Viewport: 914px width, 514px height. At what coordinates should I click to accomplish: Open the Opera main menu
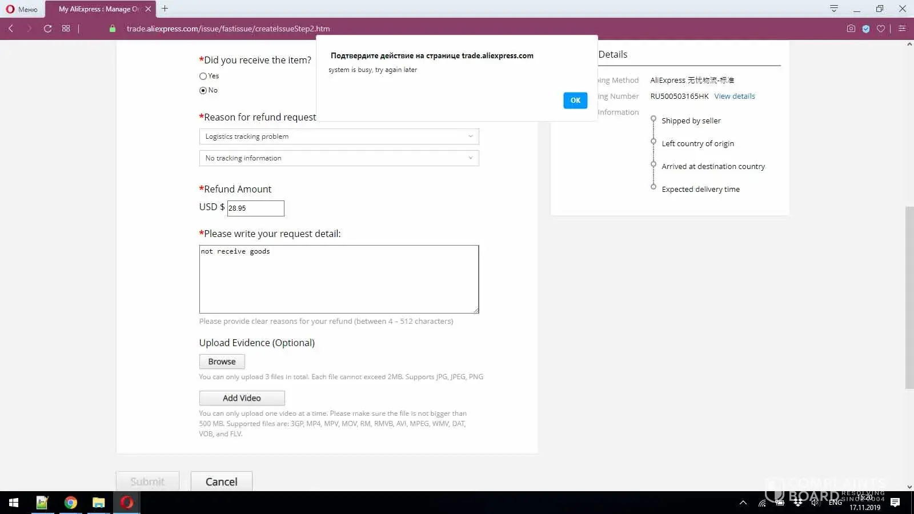[22, 9]
